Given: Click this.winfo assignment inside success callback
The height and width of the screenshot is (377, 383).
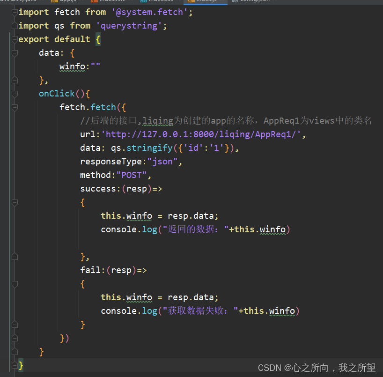Looking at the screenshot, I should tap(160, 216).
